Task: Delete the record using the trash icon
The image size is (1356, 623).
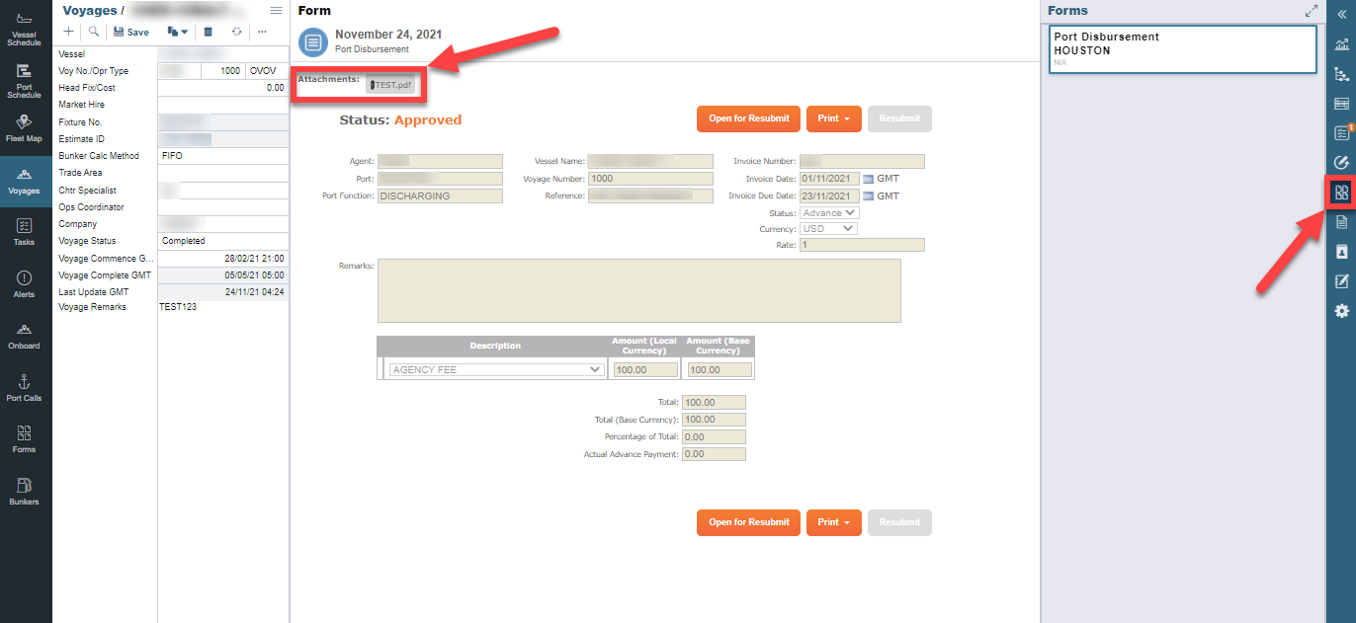Action: pyautogui.click(x=208, y=32)
